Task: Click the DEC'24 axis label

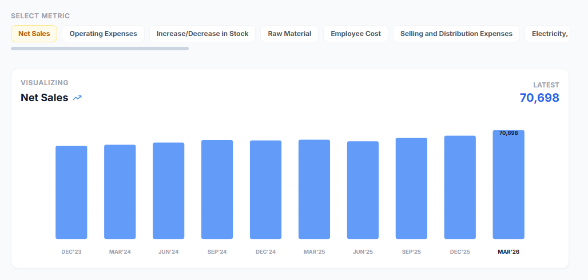Action: point(265,252)
